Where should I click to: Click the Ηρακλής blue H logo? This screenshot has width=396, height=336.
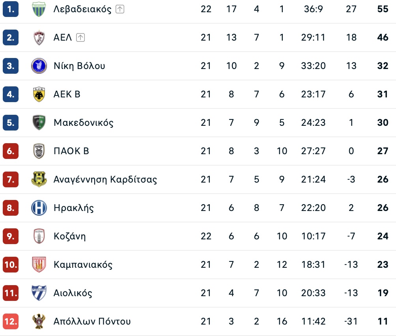coord(39,208)
